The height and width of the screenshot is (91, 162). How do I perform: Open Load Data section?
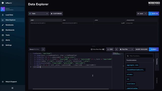(x=12, y=15)
